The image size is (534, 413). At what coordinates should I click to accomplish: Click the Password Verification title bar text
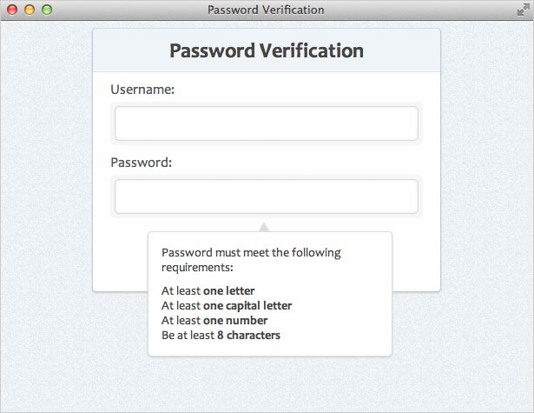coord(266,10)
